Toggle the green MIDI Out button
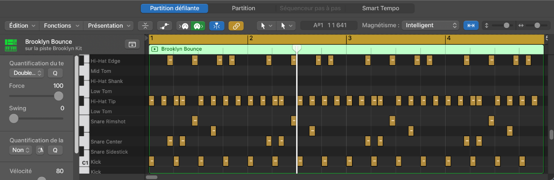This screenshot has width=554, height=180. 197,26
